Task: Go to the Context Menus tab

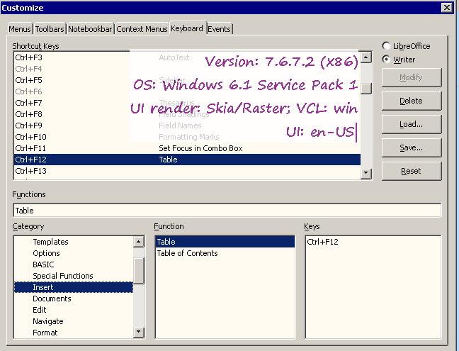Action: [x=142, y=29]
